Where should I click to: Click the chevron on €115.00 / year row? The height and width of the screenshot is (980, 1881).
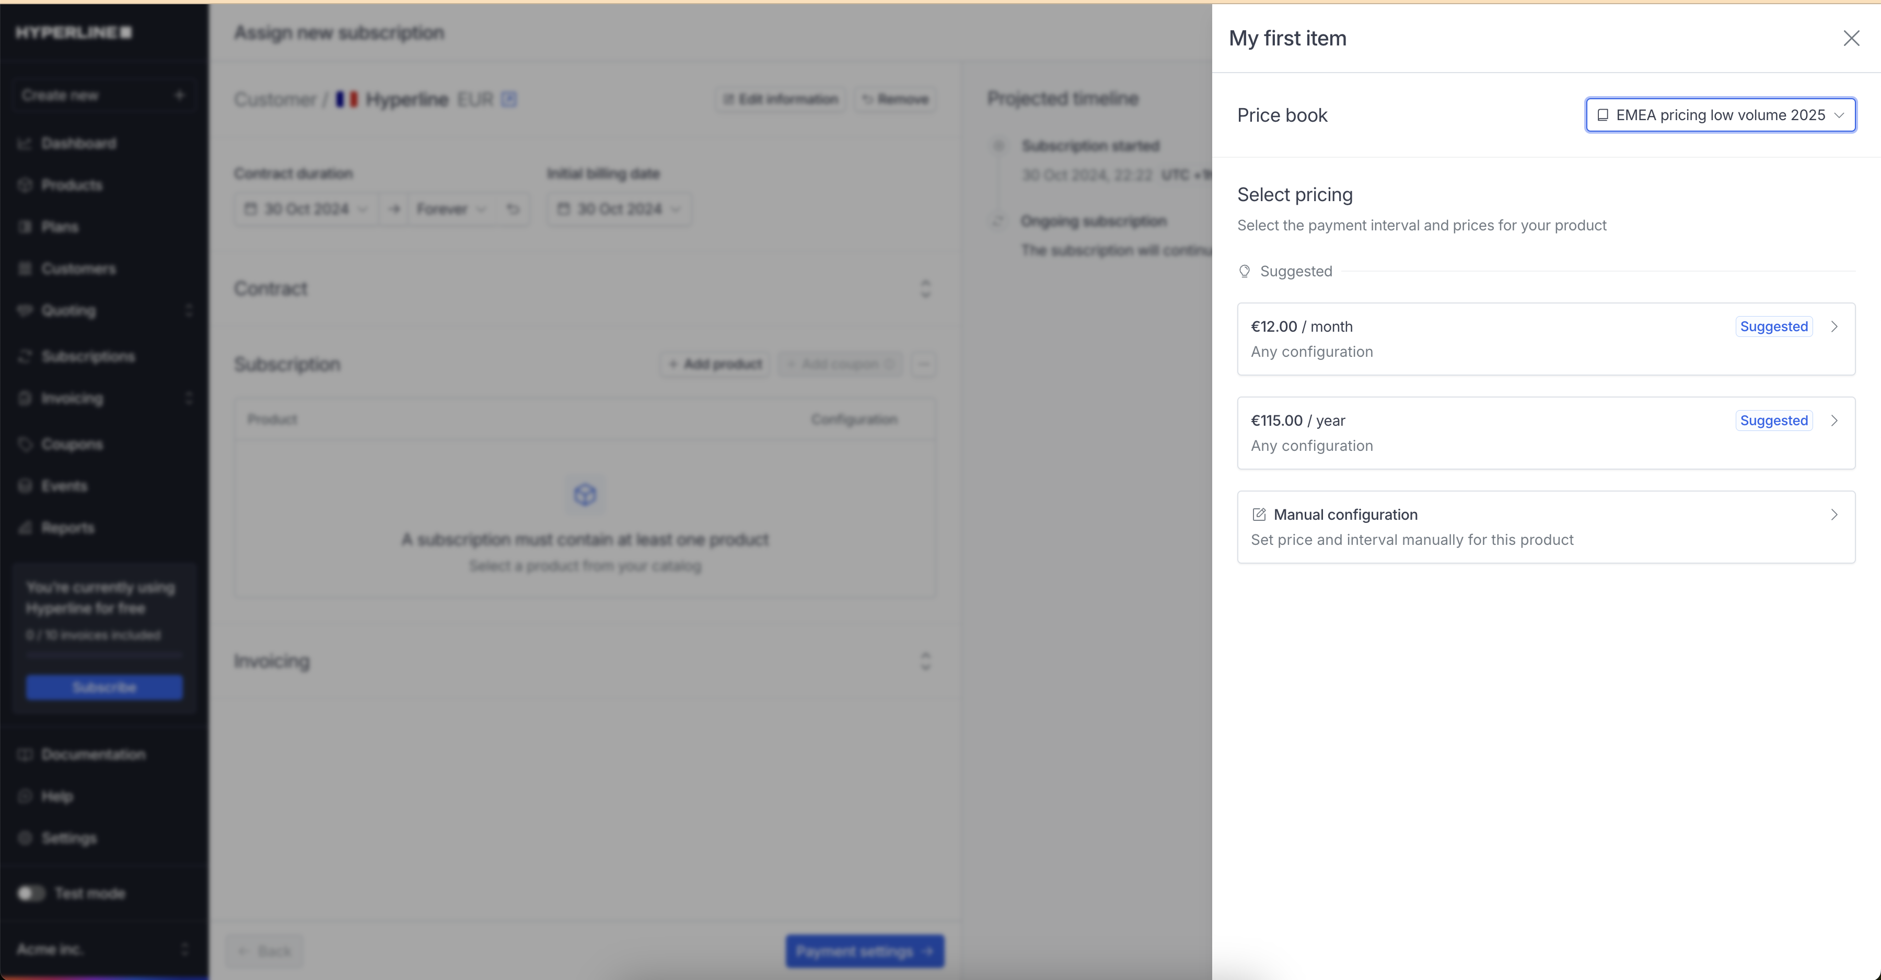tap(1834, 421)
